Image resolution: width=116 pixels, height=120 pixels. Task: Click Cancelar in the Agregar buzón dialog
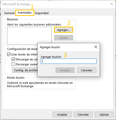87,70
